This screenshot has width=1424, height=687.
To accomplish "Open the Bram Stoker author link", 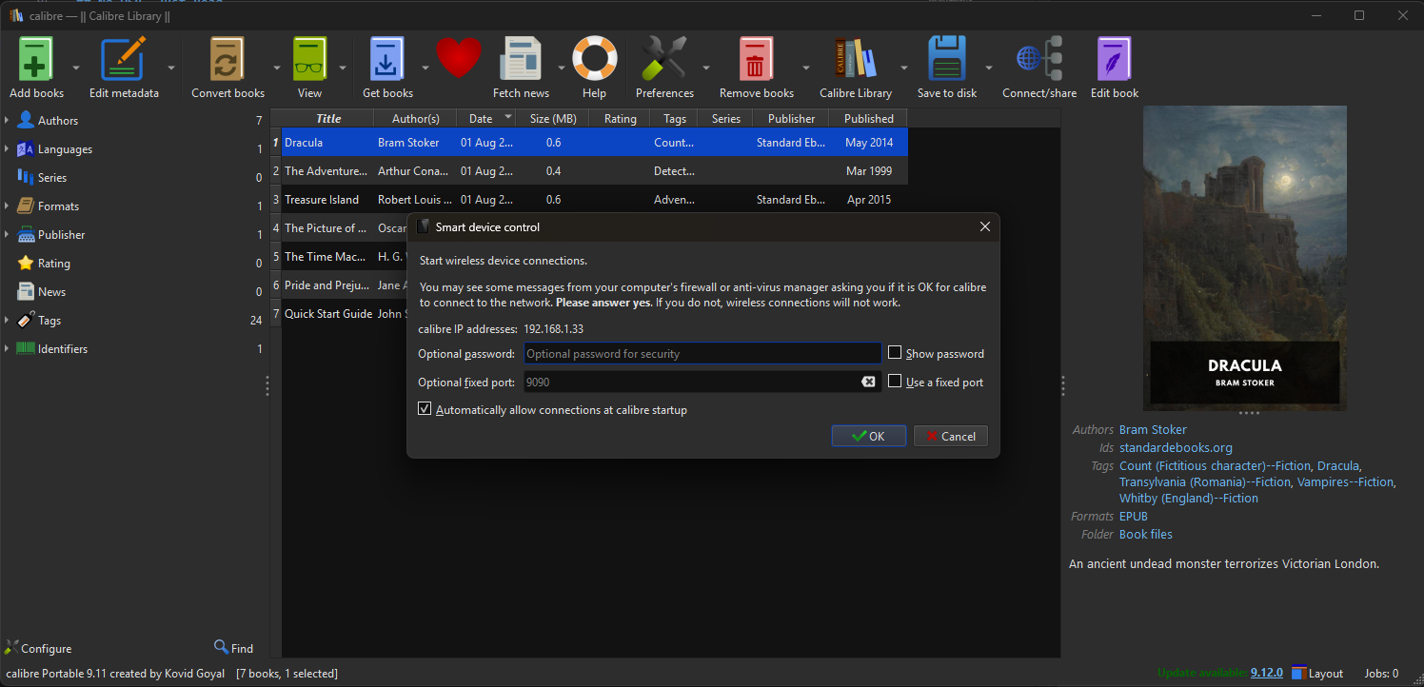I will click(1153, 429).
